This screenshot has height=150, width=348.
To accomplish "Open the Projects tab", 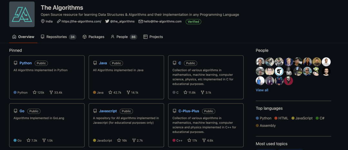I will click(153, 37).
